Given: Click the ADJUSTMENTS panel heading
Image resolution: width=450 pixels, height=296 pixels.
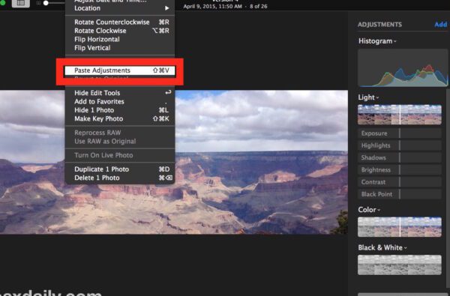Looking at the screenshot, I should (x=379, y=25).
